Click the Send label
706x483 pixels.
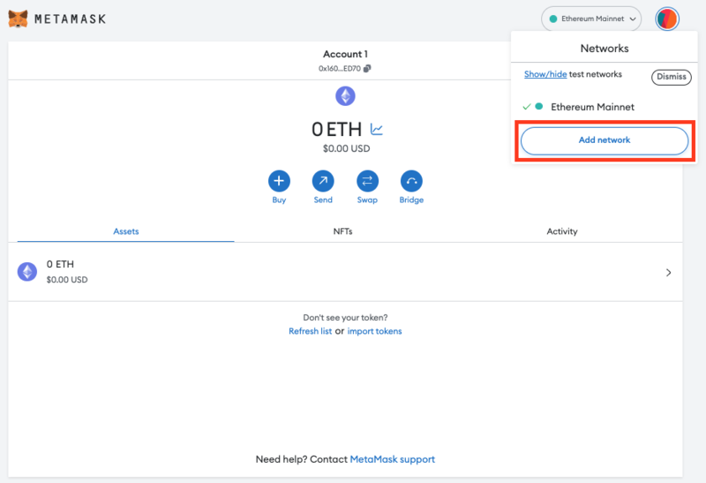[323, 200]
